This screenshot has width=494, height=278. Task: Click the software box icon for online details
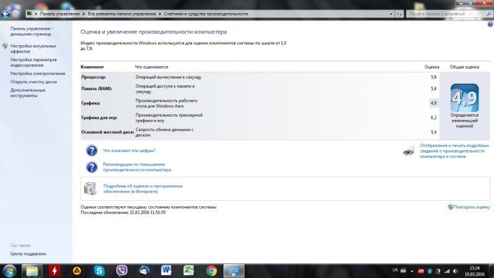click(x=91, y=188)
